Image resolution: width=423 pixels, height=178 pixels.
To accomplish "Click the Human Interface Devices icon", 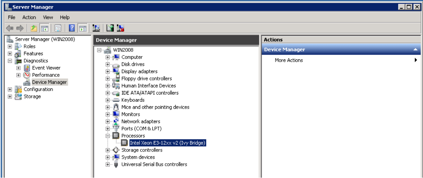I will [x=116, y=86].
